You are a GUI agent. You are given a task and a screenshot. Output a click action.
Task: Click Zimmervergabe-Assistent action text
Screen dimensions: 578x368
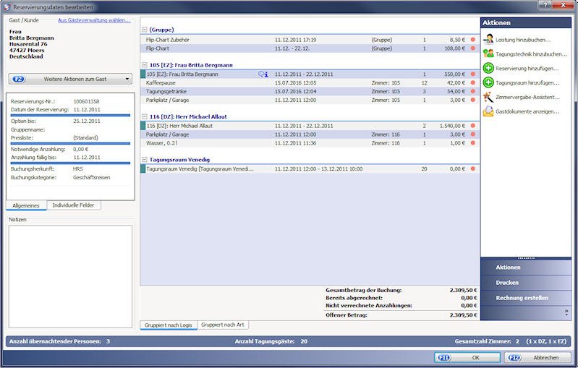527,98
